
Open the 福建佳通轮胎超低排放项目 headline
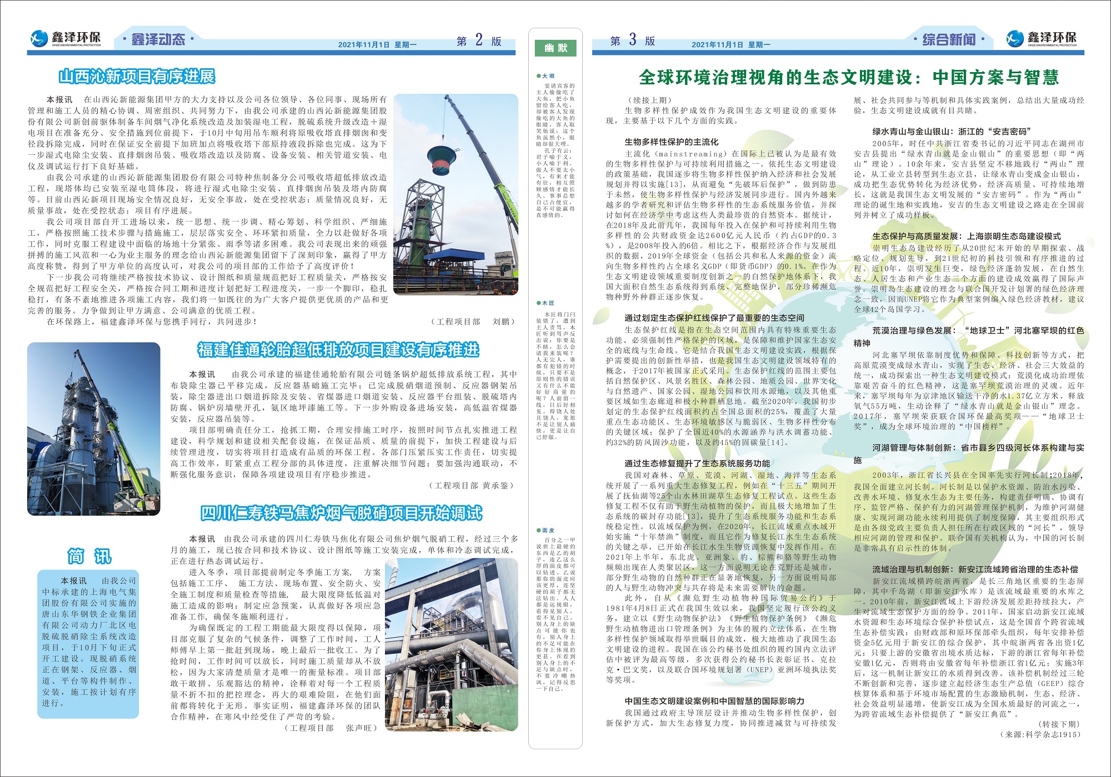(338, 350)
